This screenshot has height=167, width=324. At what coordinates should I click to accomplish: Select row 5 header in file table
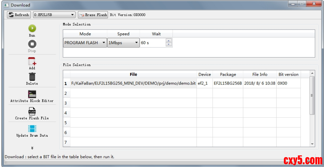click(66, 123)
